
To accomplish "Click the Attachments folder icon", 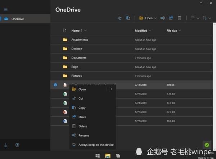I will pyautogui.click(x=65, y=40).
